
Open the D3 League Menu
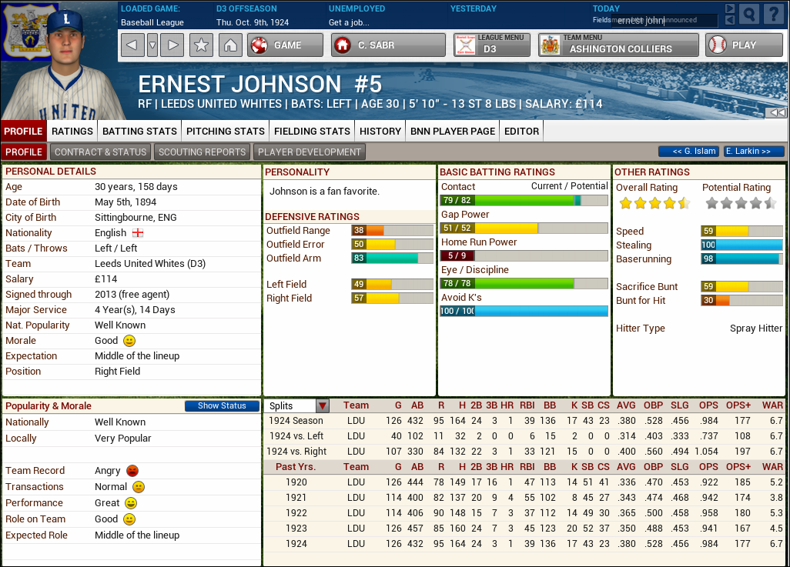pyautogui.click(x=492, y=45)
